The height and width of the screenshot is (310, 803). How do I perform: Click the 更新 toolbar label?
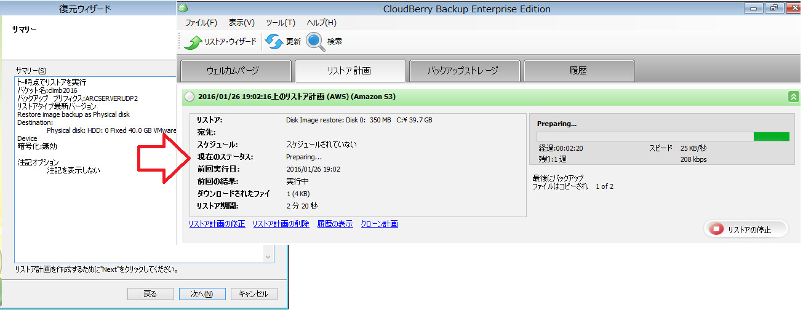point(294,42)
